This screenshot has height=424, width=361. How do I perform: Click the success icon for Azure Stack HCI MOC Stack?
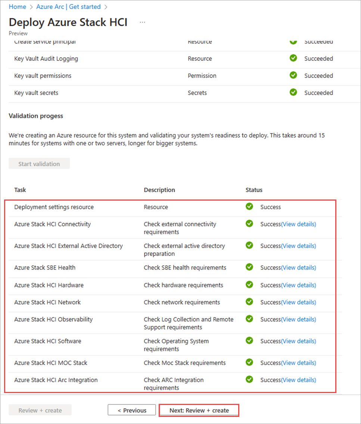pyautogui.click(x=249, y=362)
